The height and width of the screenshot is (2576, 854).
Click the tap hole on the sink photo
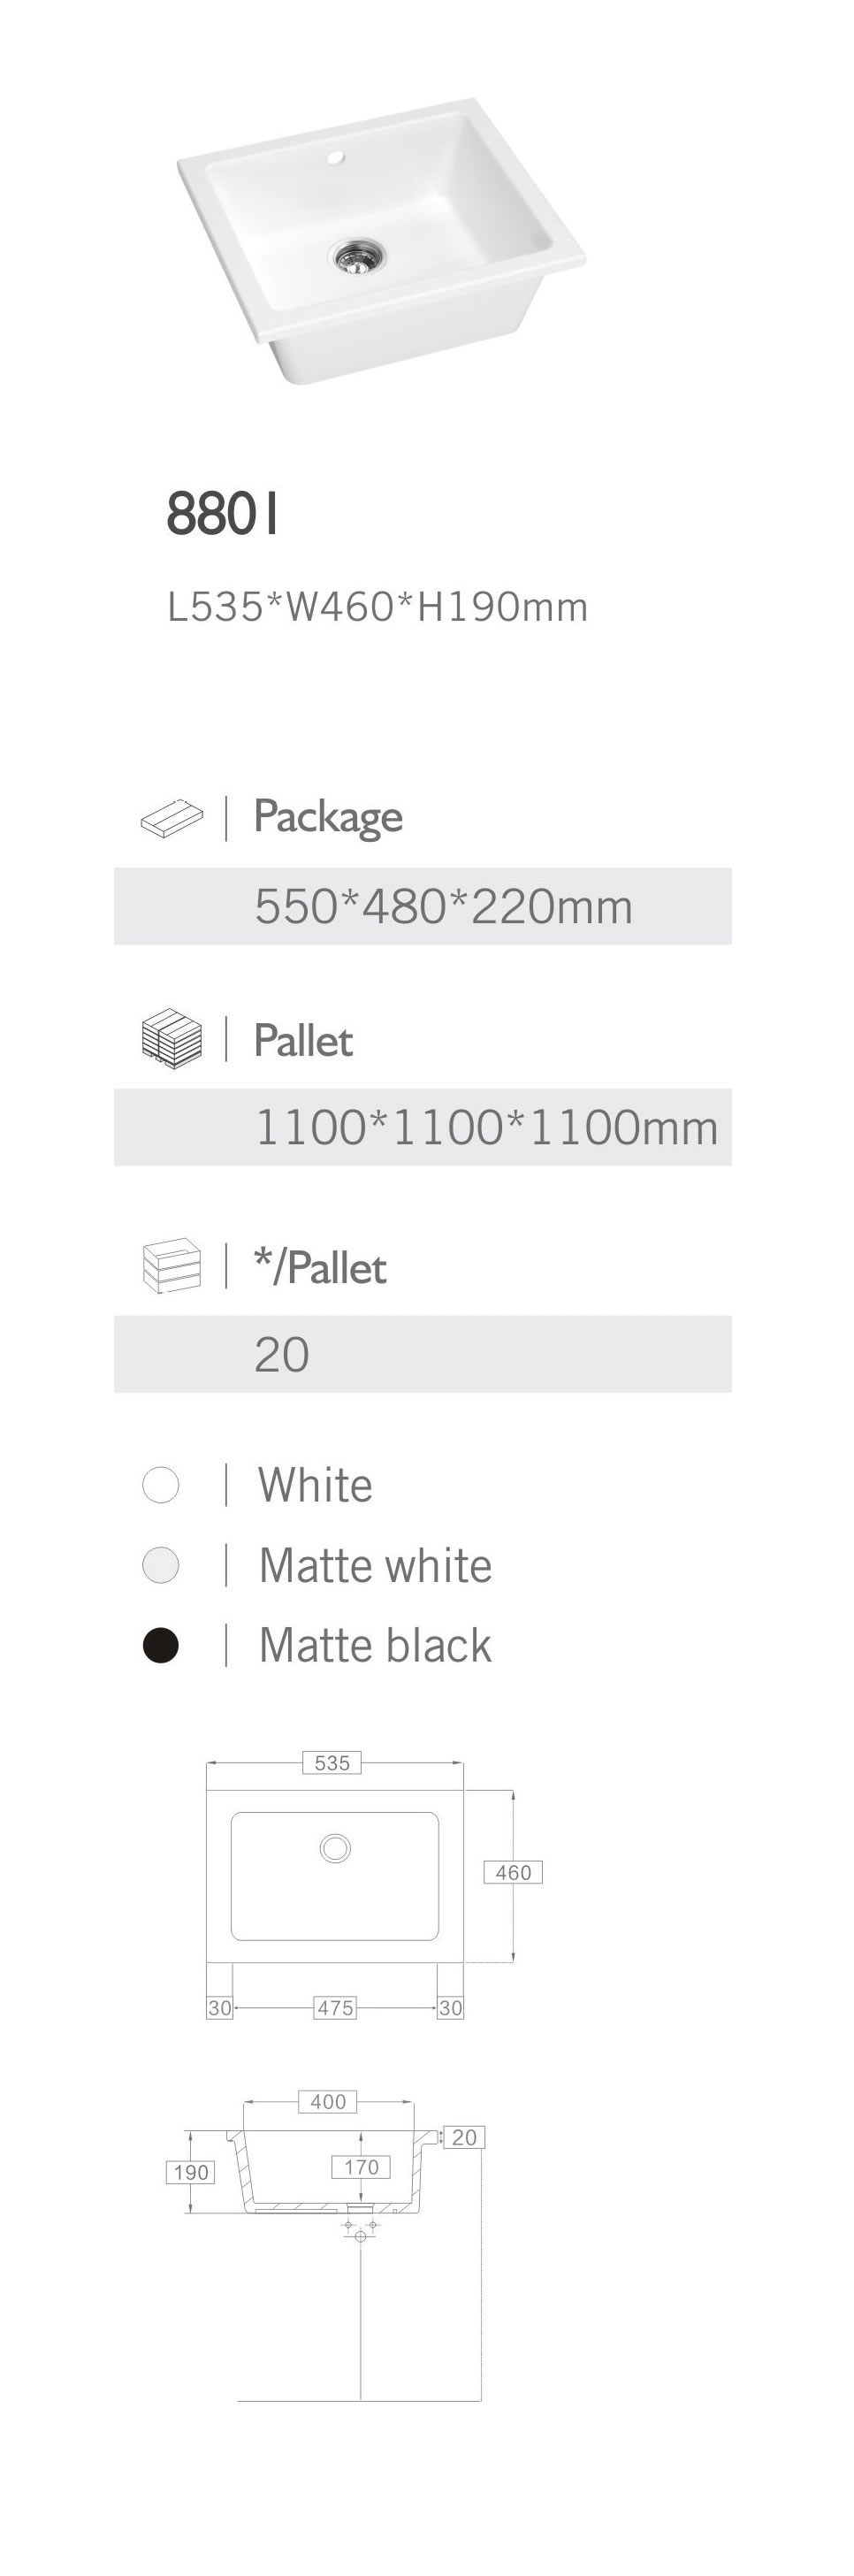coord(335,158)
